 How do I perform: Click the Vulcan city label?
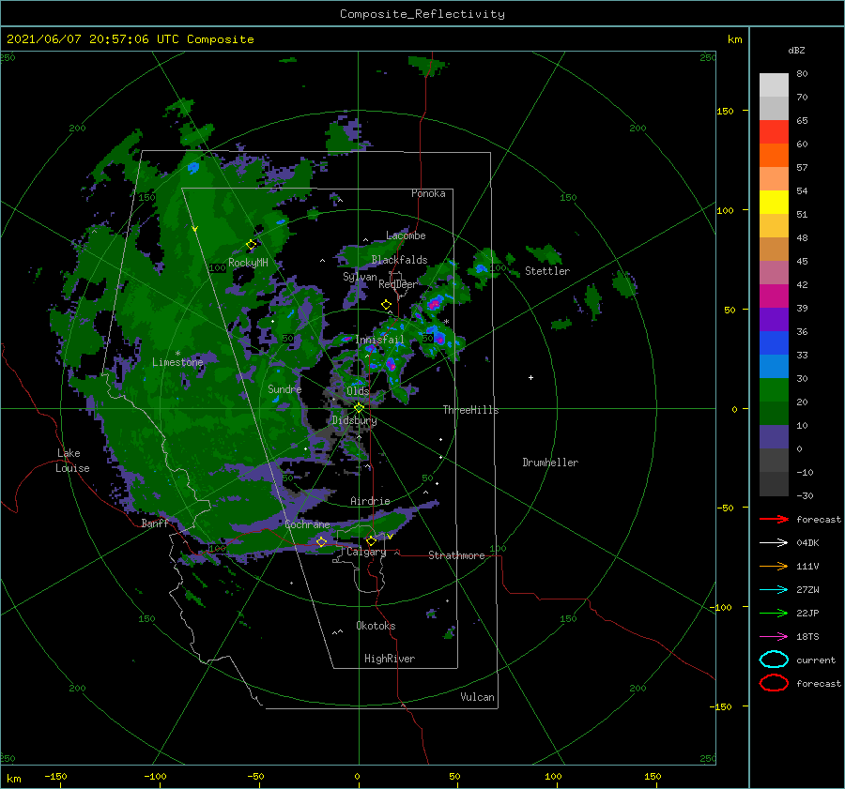478,697
